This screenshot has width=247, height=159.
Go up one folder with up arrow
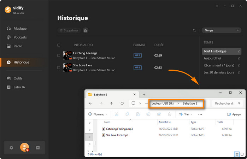point(112,104)
